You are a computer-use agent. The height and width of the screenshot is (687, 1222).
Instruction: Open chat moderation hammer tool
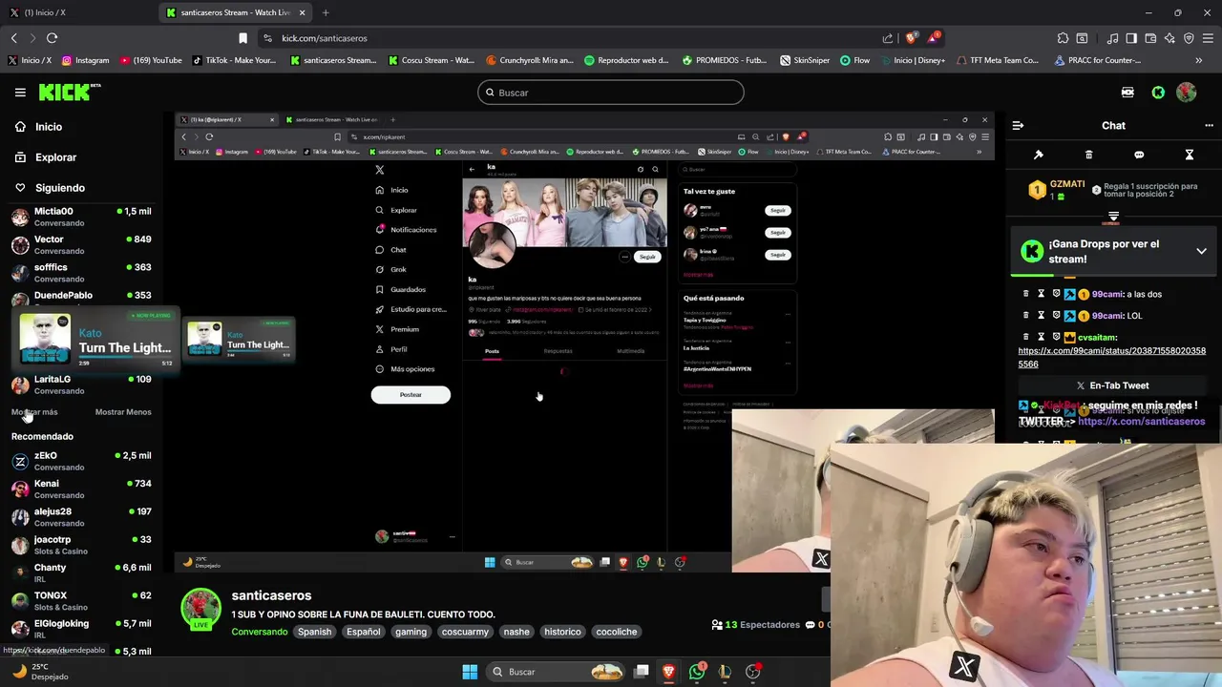pyautogui.click(x=1039, y=155)
